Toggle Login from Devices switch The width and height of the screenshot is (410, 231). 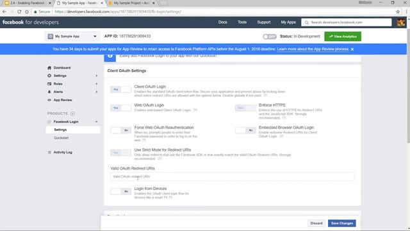click(120, 191)
